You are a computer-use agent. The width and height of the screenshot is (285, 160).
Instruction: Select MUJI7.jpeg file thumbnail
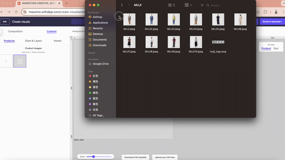pos(129,42)
